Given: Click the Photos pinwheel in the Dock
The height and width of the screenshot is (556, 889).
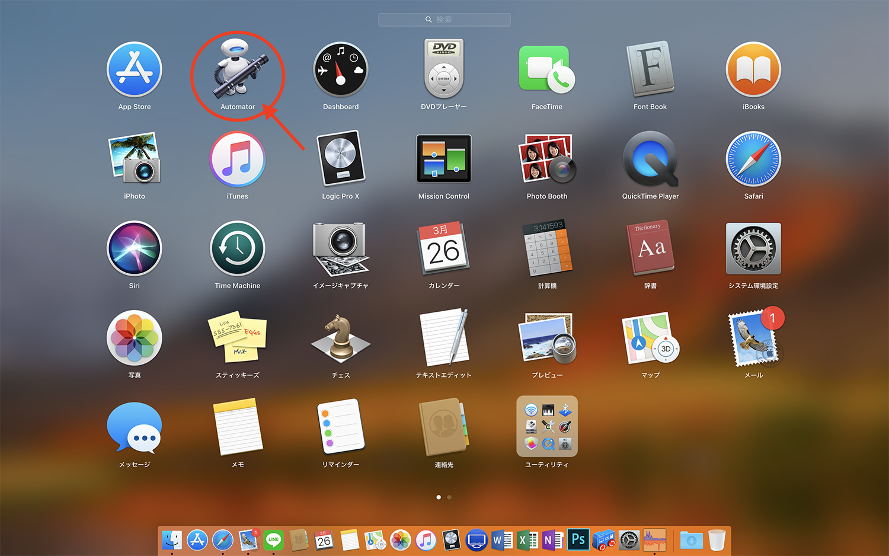Looking at the screenshot, I should click(x=401, y=540).
